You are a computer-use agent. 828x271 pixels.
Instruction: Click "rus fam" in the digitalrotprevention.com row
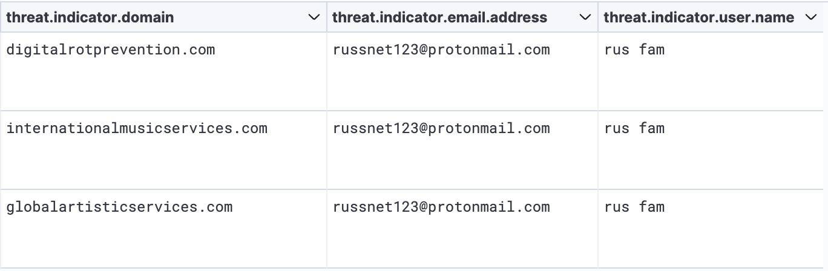coord(634,50)
